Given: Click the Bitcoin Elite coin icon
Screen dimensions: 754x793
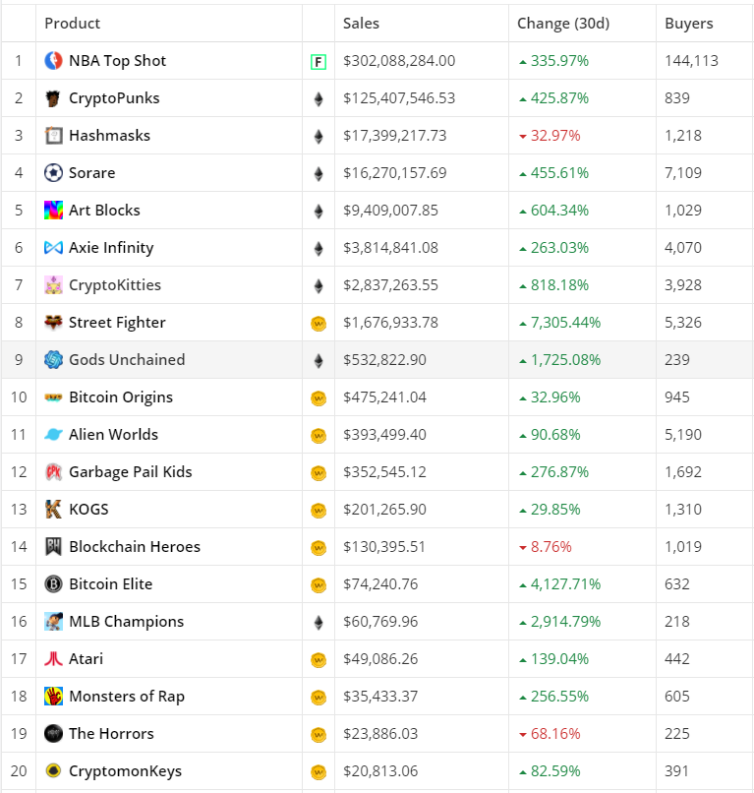Looking at the screenshot, I should [53, 584].
